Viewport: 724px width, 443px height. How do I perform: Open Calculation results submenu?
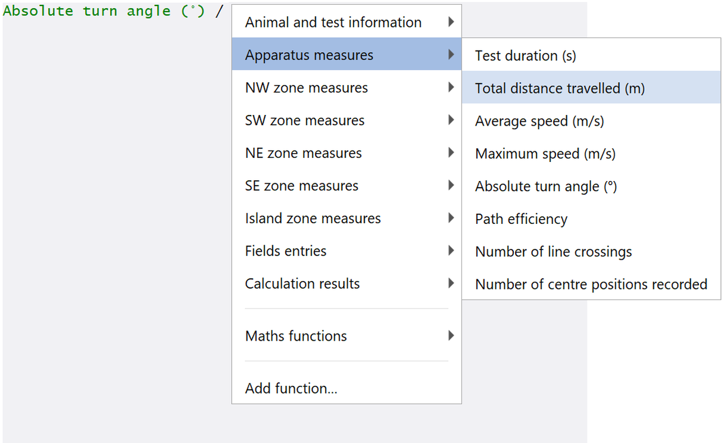click(347, 284)
